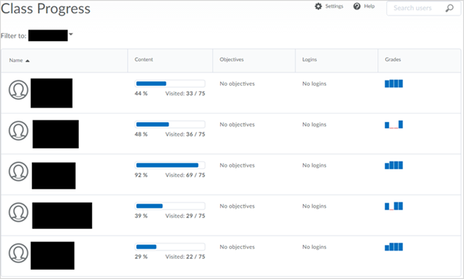Viewport: 464px width, 279px height.
Task: Open grades chart for 39 % user
Action: pyautogui.click(x=394, y=206)
